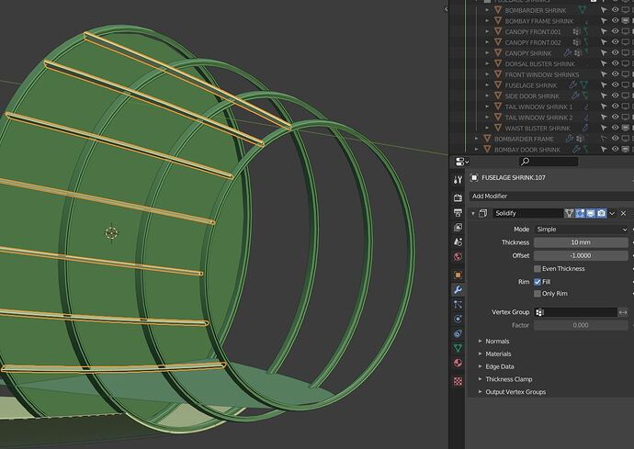Open the Material properties tab
This screenshot has height=449, width=634.
click(458, 363)
